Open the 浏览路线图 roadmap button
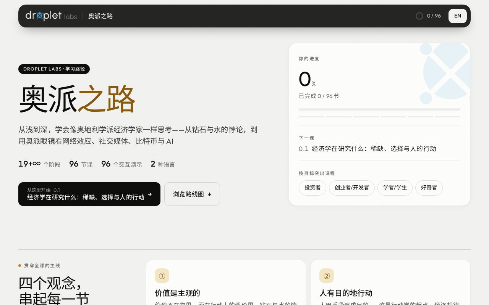The width and height of the screenshot is (489, 305). (x=192, y=194)
